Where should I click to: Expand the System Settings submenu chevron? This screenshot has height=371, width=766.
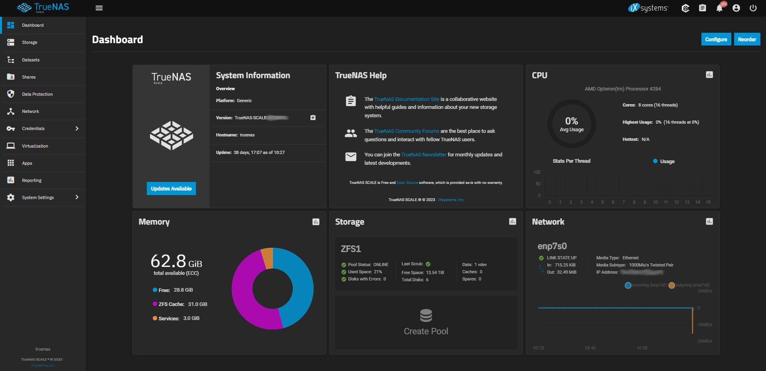pyautogui.click(x=77, y=197)
